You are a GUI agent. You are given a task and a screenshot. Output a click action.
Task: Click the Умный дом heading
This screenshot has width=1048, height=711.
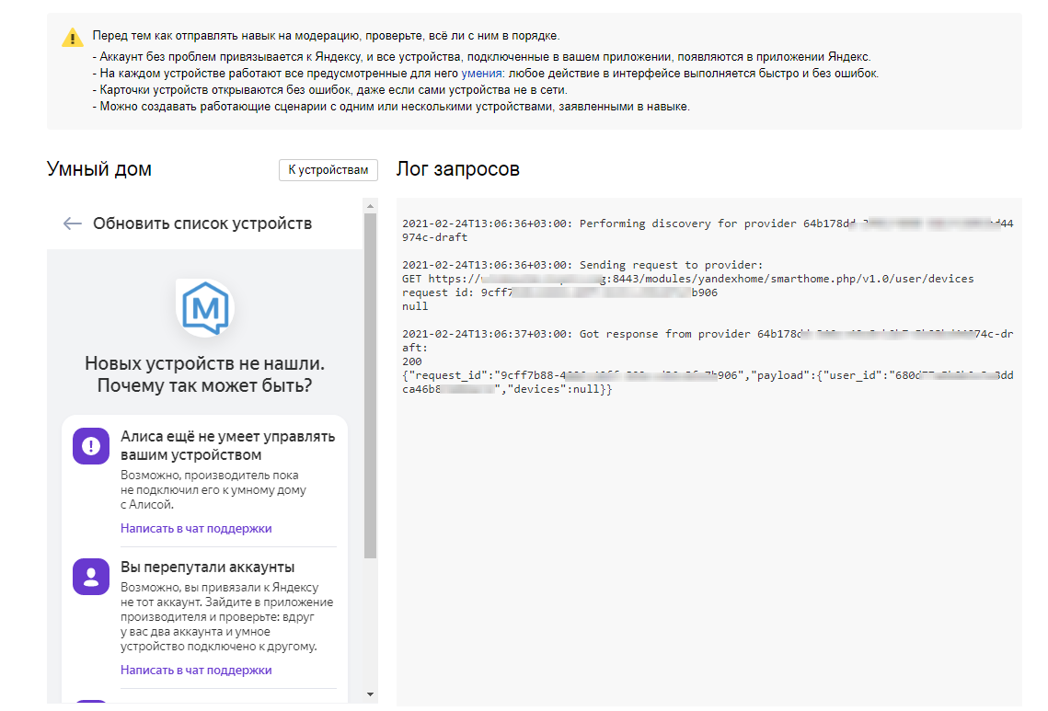coord(99,169)
